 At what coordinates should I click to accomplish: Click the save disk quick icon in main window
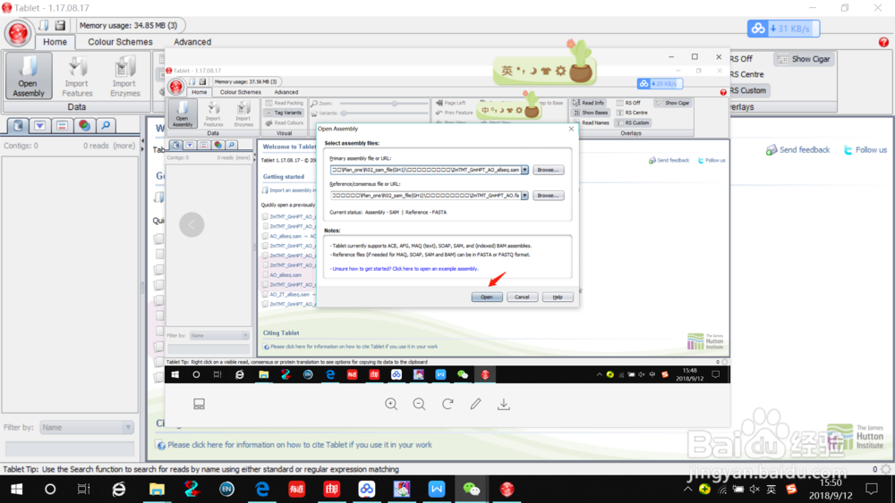click(60, 25)
